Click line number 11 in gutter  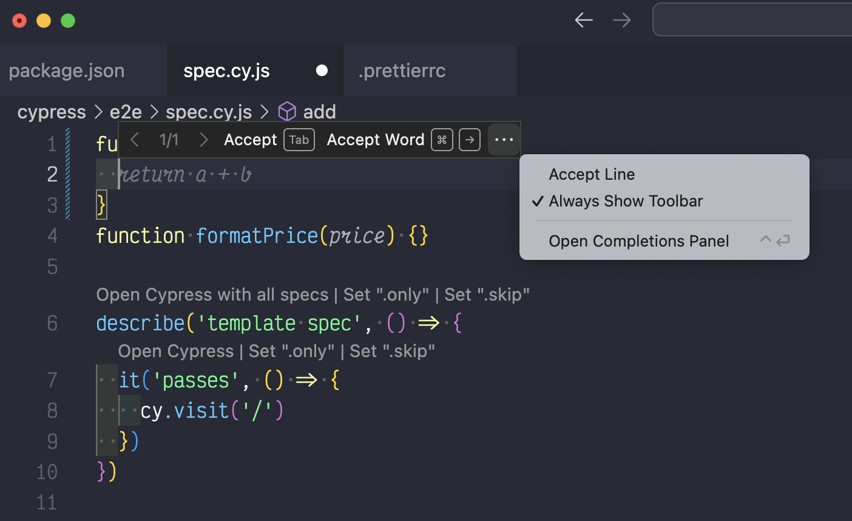(47, 503)
